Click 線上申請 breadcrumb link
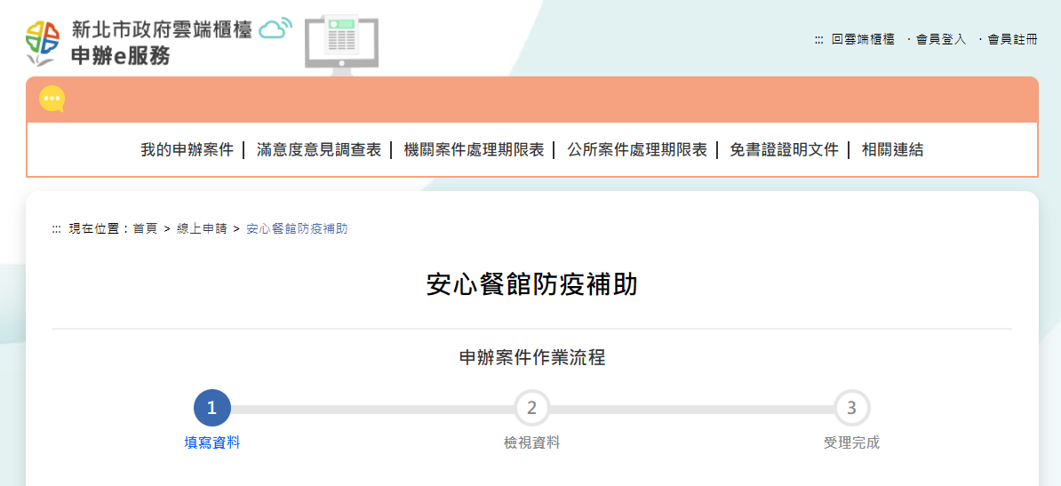 202,229
